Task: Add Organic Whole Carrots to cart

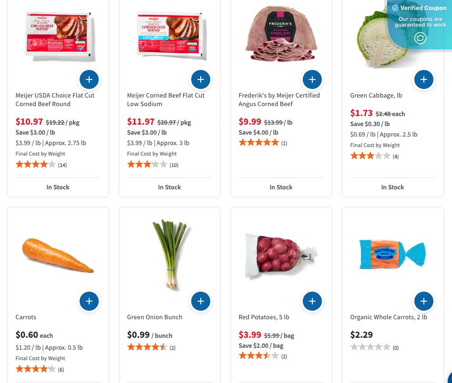Action: coord(424,301)
